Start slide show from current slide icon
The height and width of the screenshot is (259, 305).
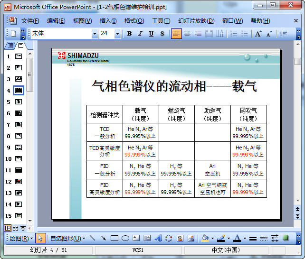click(23, 228)
